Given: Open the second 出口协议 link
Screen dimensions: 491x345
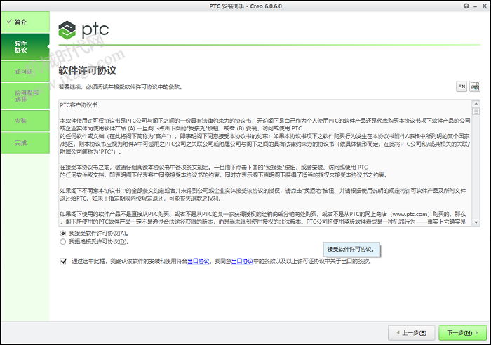Looking at the screenshot, I should tap(242, 261).
